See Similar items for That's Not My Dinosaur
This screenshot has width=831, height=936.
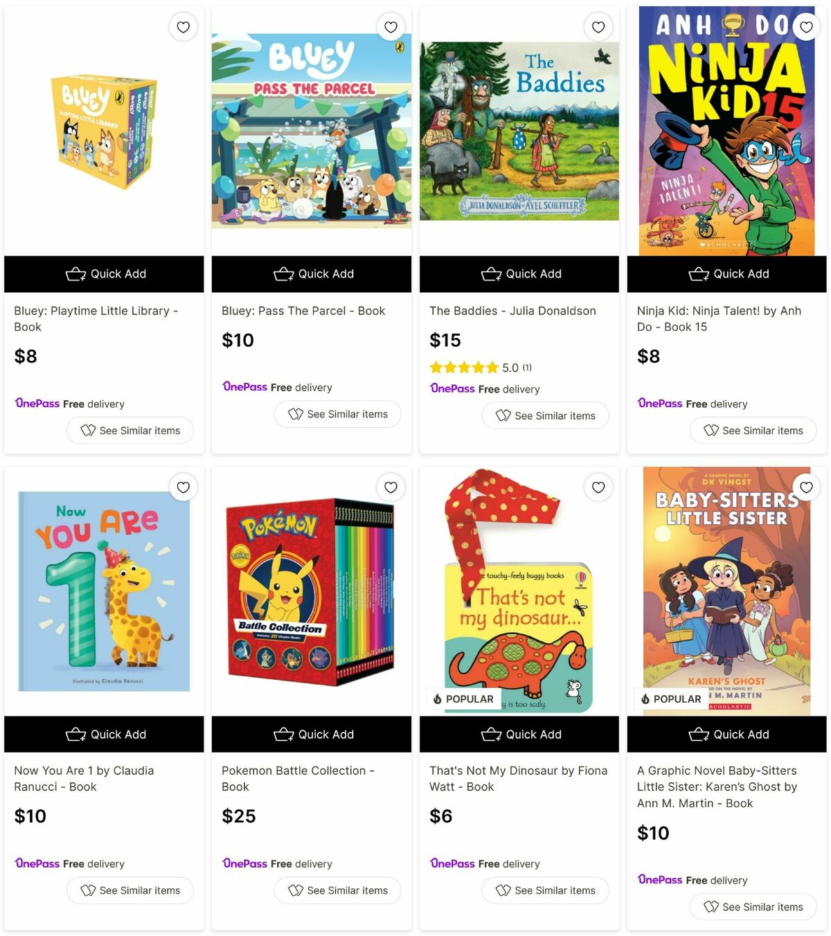point(545,890)
